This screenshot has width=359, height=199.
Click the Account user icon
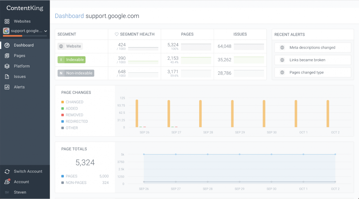(x=7, y=182)
